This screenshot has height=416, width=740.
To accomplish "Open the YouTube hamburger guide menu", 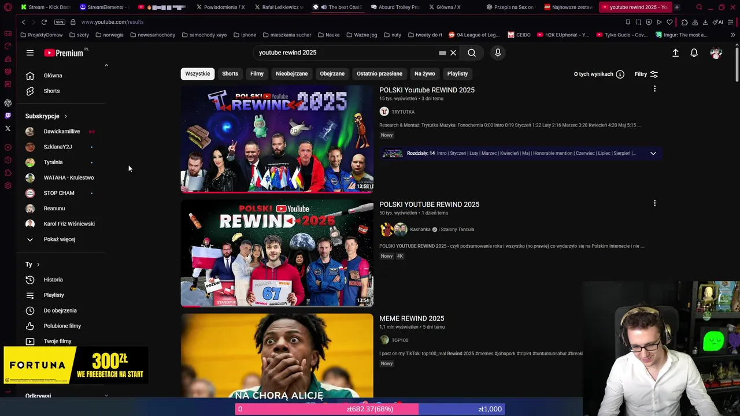I will coord(30,53).
